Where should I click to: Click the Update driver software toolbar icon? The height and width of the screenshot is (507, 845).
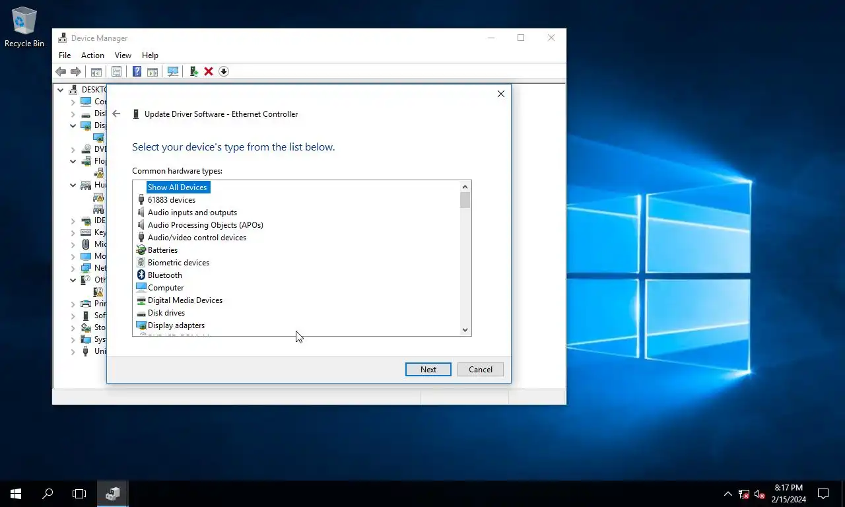pos(193,71)
